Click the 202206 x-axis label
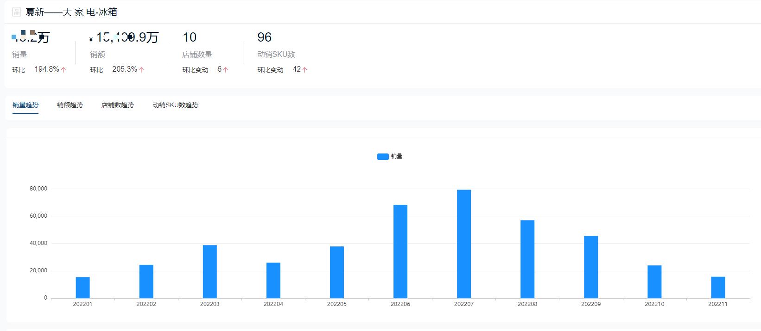Image resolution: width=761 pixels, height=331 pixels. click(x=400, y=304)
